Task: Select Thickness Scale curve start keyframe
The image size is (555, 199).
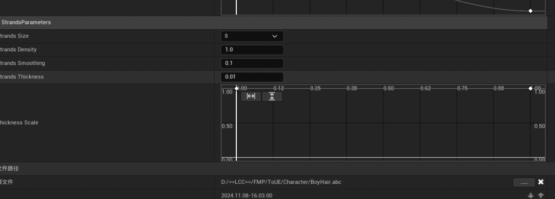Action: [237, 88]
